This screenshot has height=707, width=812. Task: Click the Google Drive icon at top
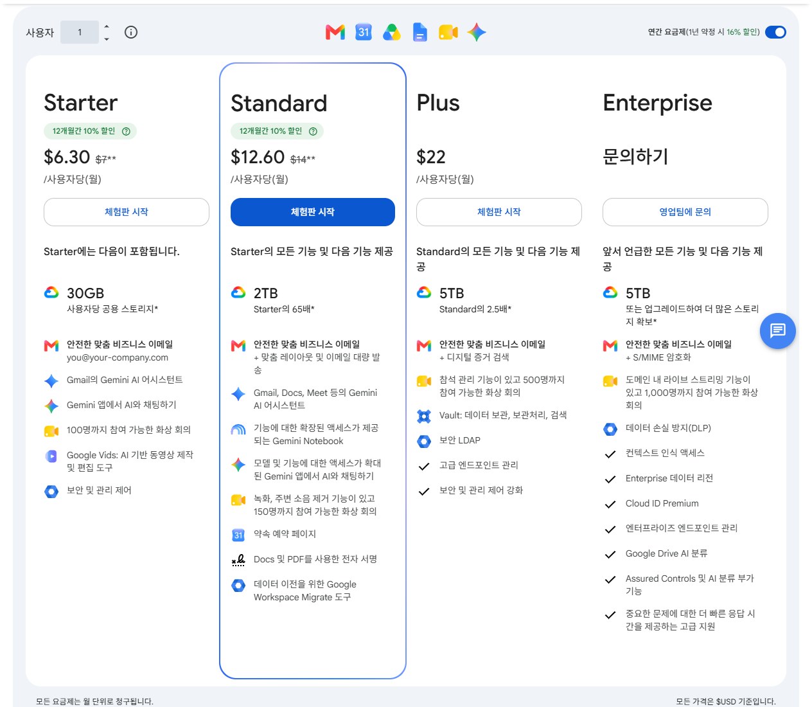click(392, 32)
